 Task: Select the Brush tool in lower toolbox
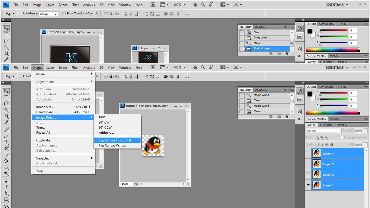click(6, 136)
